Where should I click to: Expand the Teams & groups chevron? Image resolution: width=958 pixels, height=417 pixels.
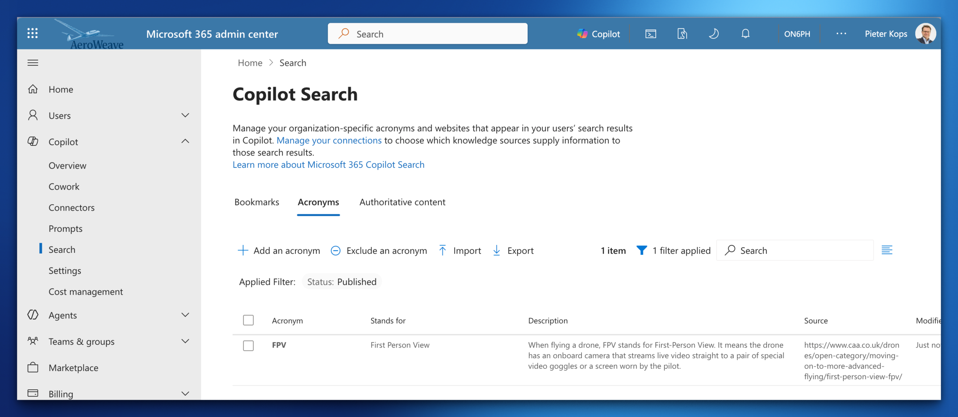pos(185,341)
